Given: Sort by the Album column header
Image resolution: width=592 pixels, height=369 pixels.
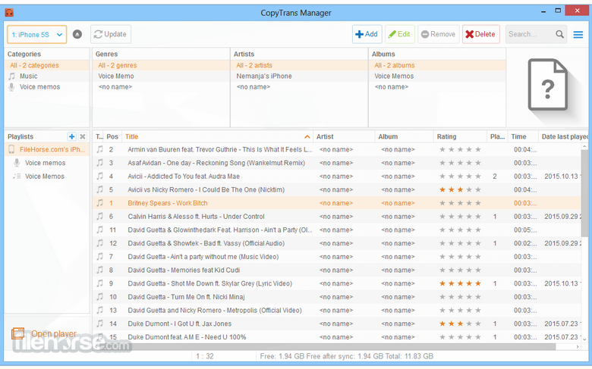Looking at the screenshot, I should 404,136.
